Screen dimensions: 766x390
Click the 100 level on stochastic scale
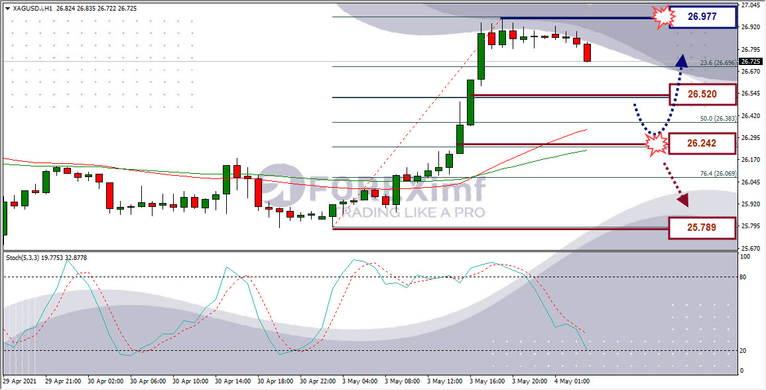tap(746, 256)
